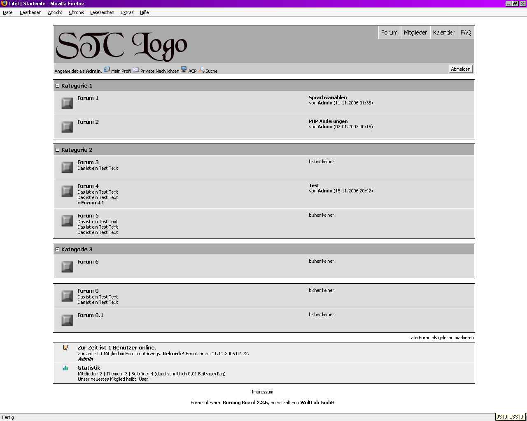Click the JS CSS status bar indicator
This screenshot has width=527, height=421.
[510, 417]
